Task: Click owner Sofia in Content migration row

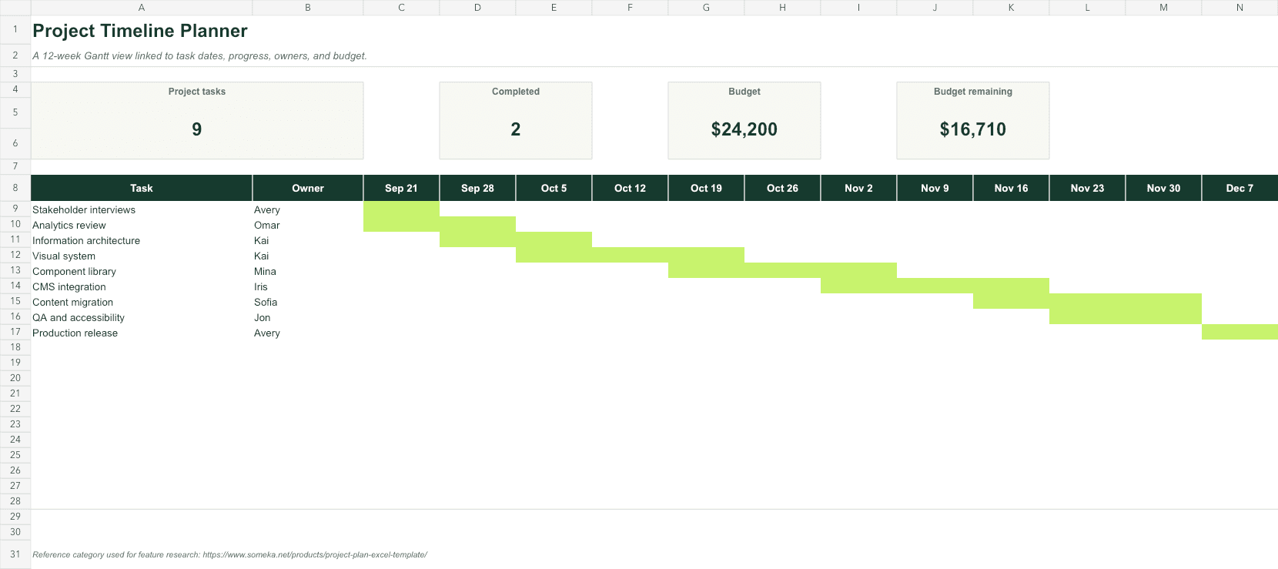Action: click(x=308, y=302)
